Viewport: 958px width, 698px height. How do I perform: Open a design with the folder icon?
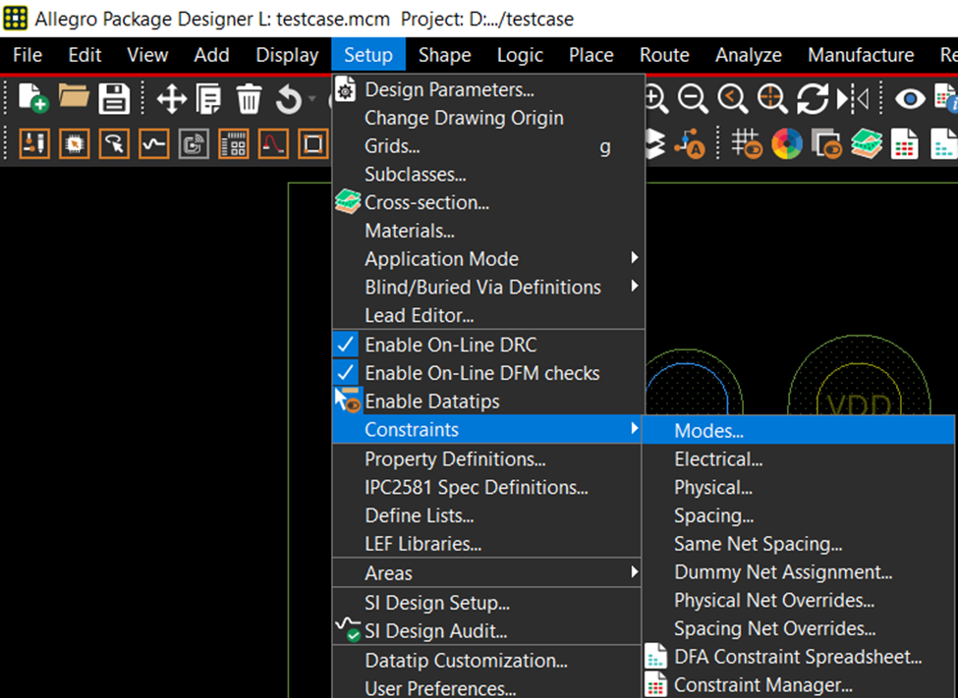(x=75, y=98)
